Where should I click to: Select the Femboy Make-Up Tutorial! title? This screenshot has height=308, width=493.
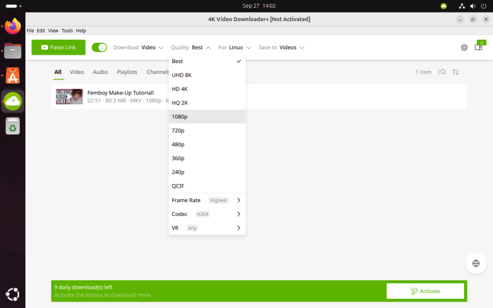121,93
